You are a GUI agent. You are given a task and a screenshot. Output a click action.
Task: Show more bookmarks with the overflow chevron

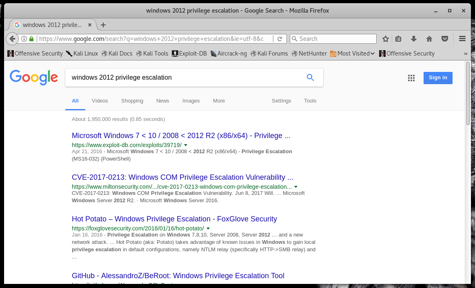[466, 54]
